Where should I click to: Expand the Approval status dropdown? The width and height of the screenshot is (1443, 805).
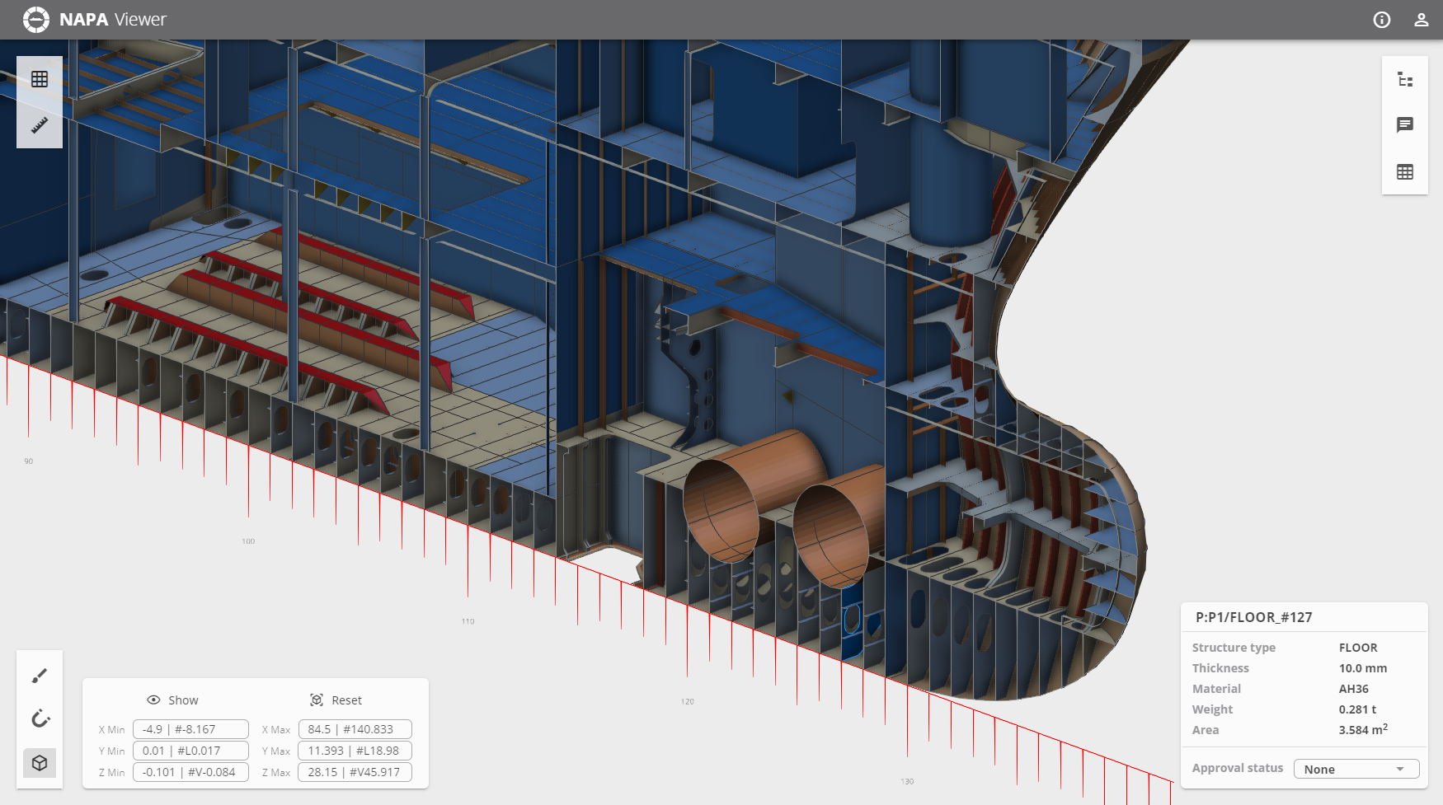click(x=1356, y=769)
